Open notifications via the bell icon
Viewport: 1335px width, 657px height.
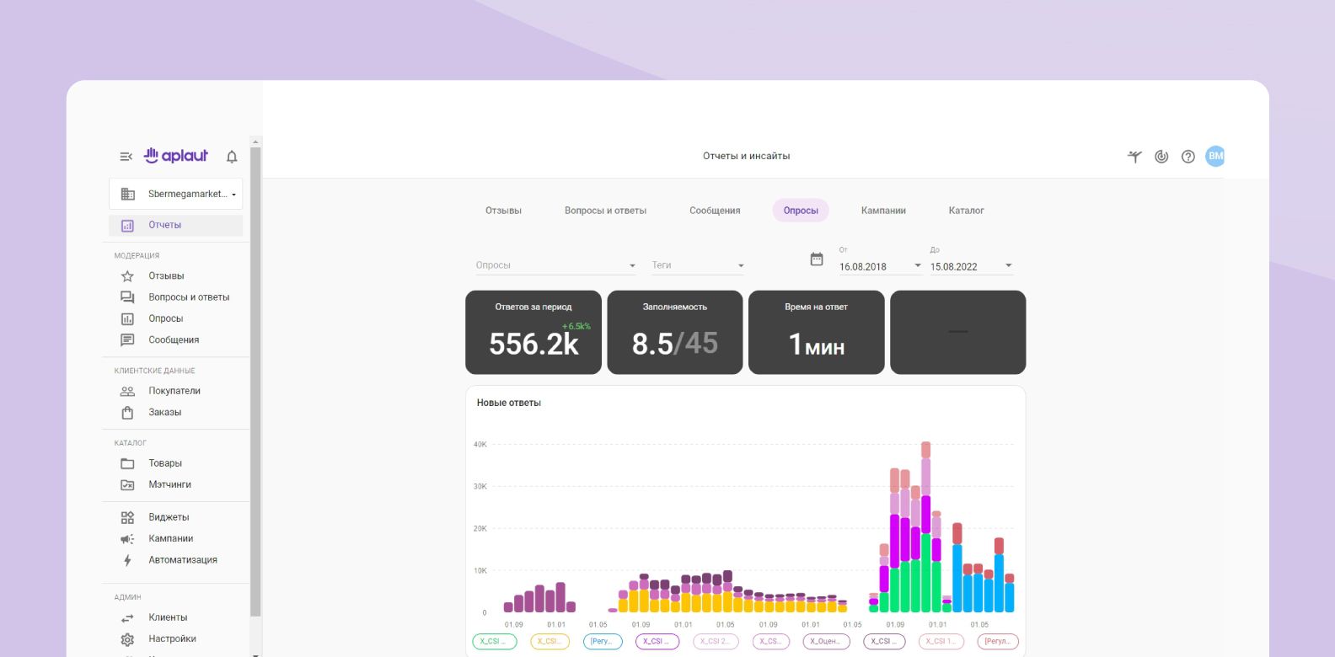coord(232,157)
